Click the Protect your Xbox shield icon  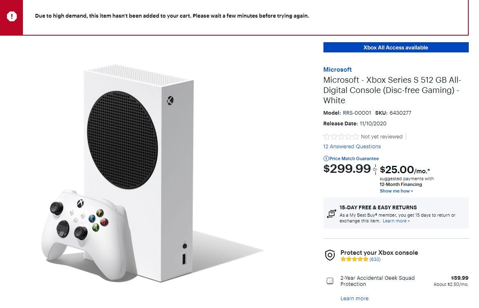(330, 255)
